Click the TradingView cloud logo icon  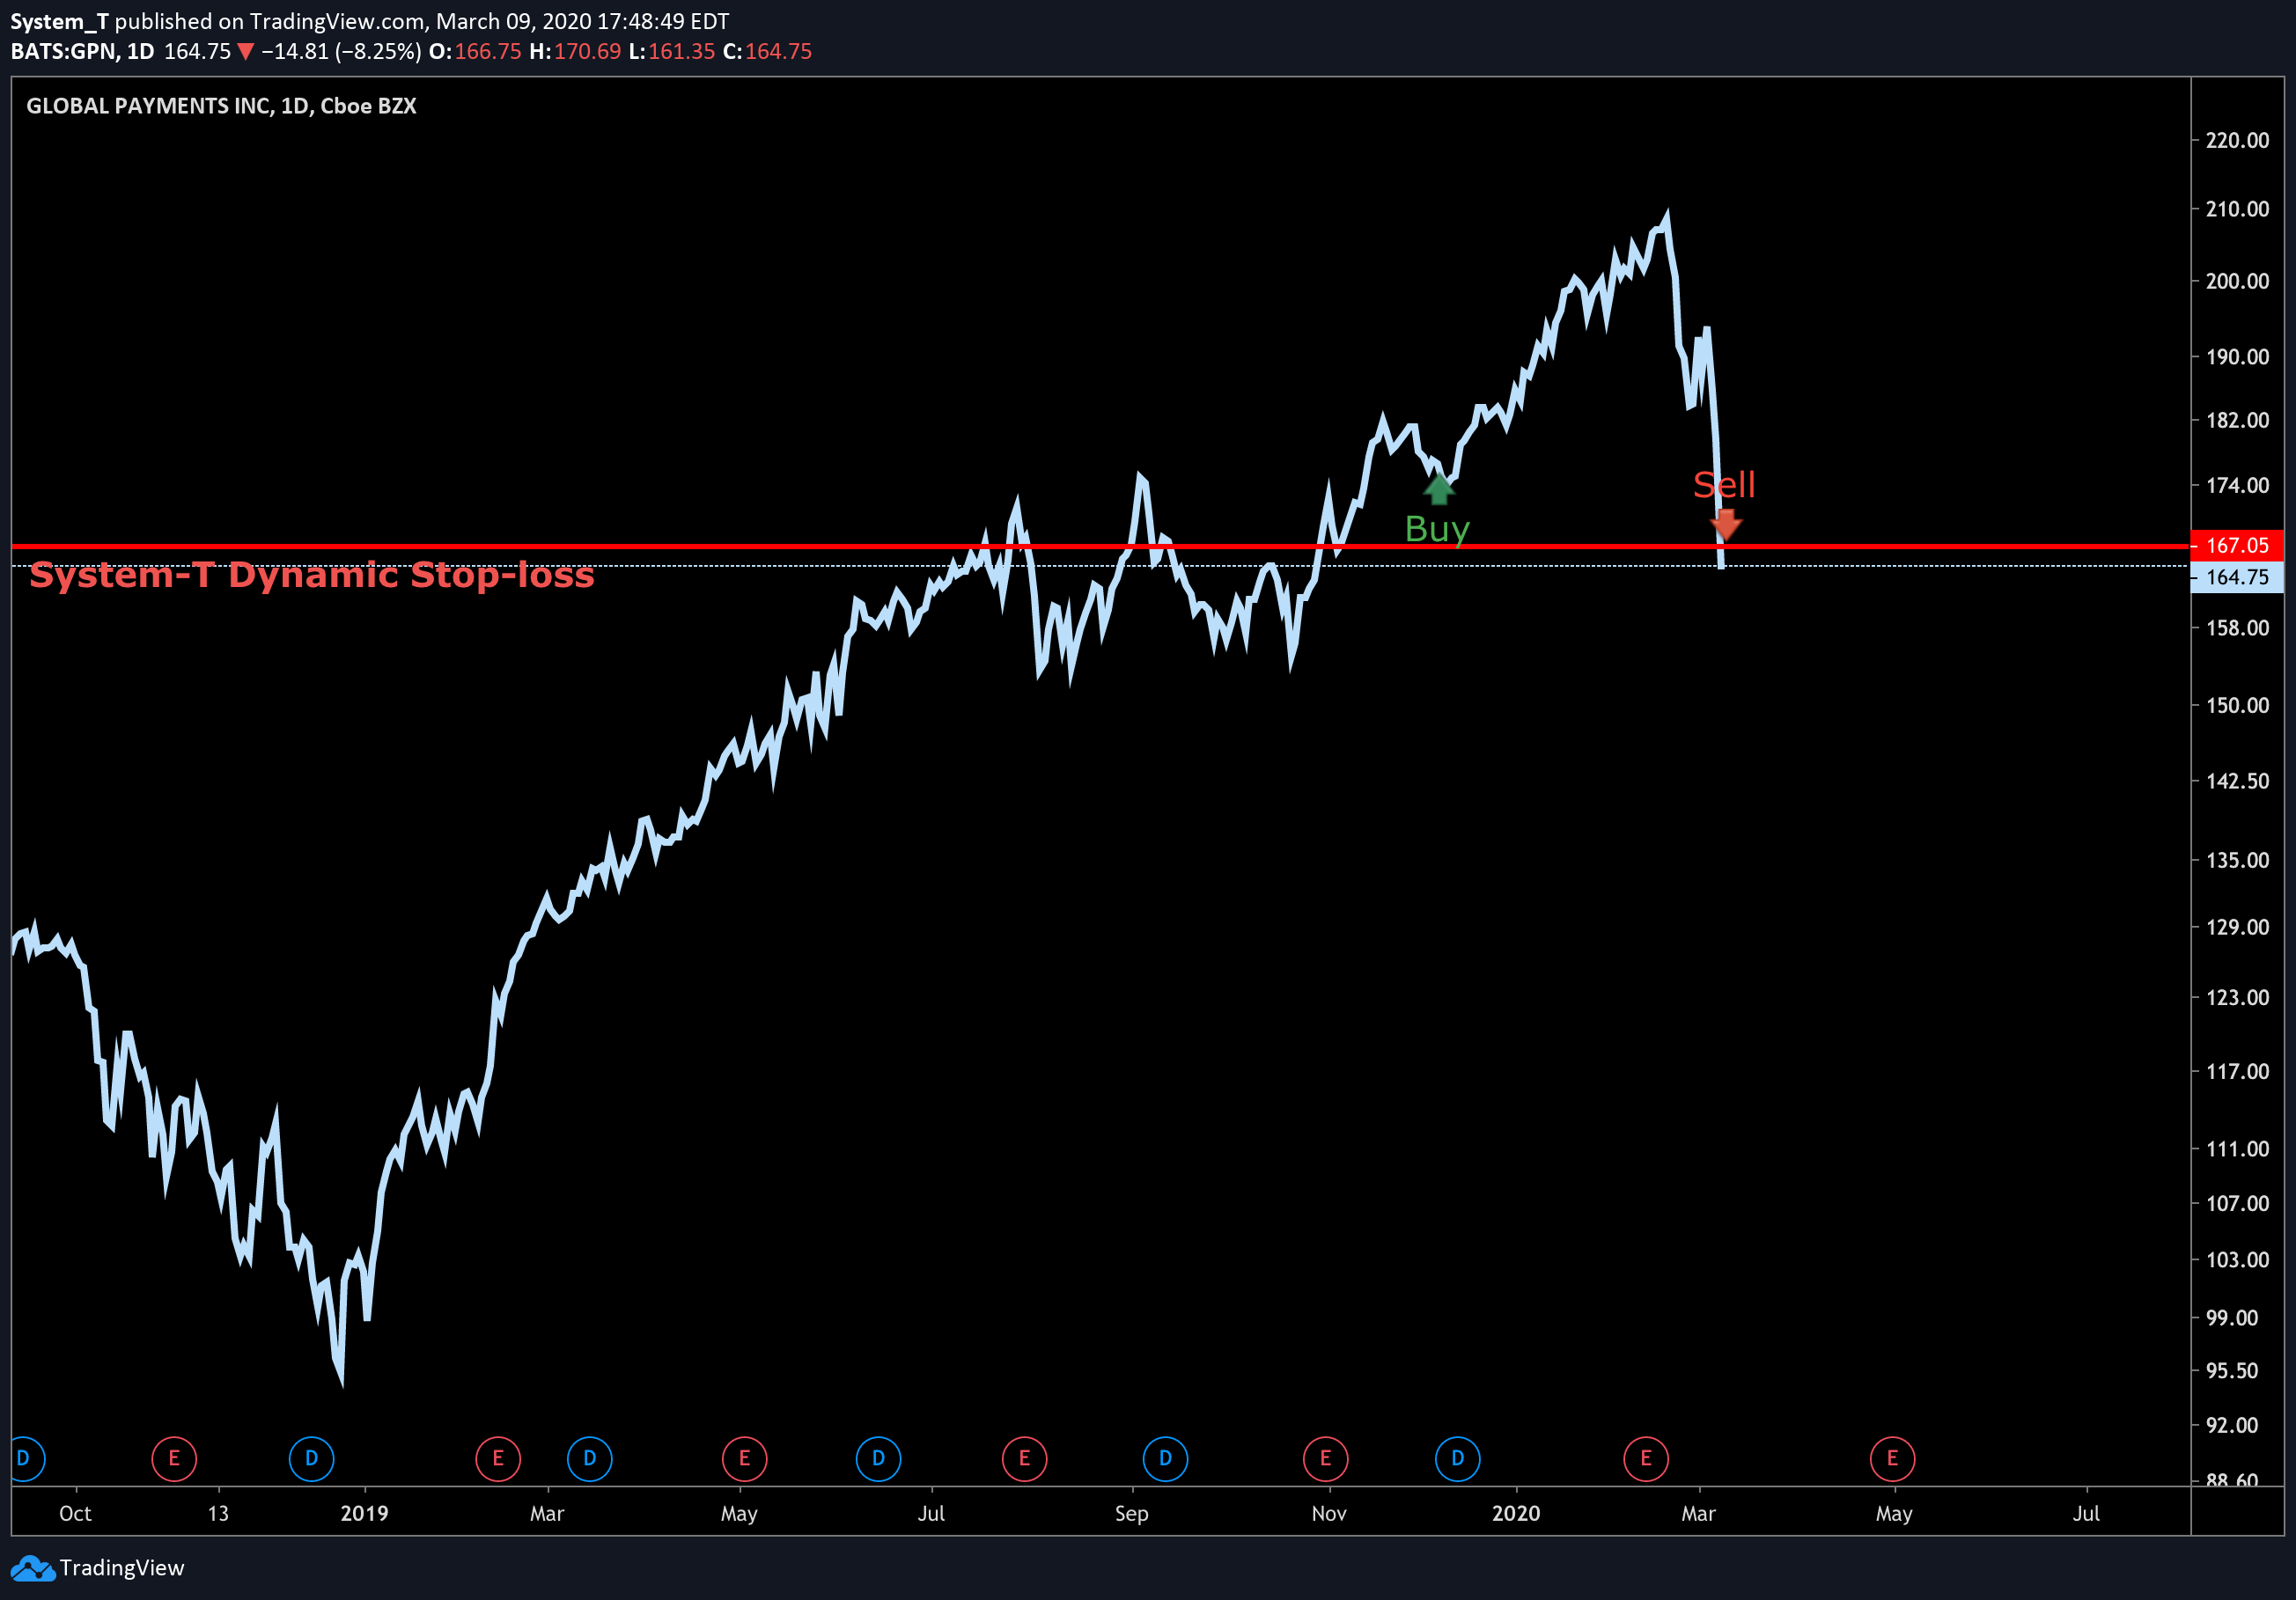point(32,1568)
